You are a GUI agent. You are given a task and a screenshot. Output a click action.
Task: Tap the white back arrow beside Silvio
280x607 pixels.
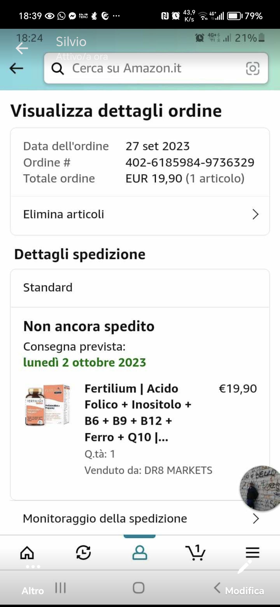[22, 48]
